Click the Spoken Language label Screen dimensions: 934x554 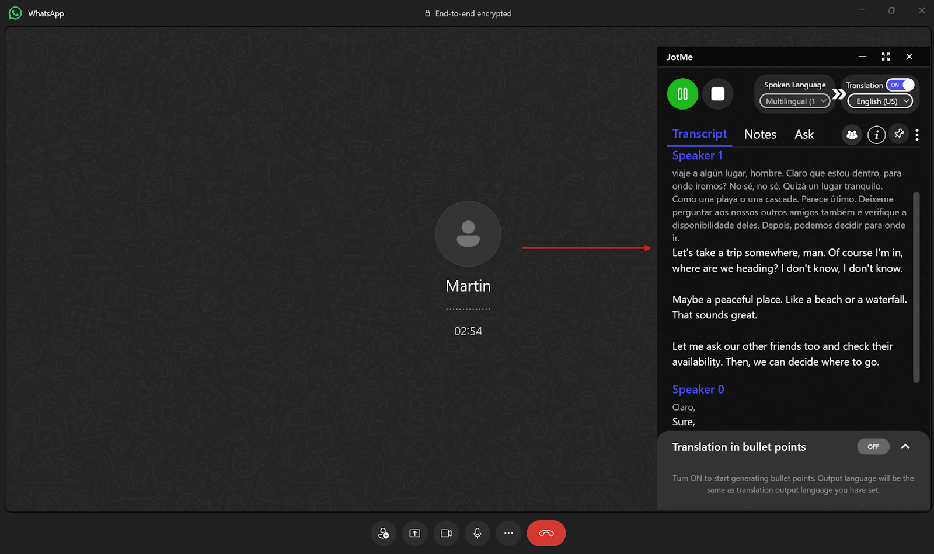794,85
